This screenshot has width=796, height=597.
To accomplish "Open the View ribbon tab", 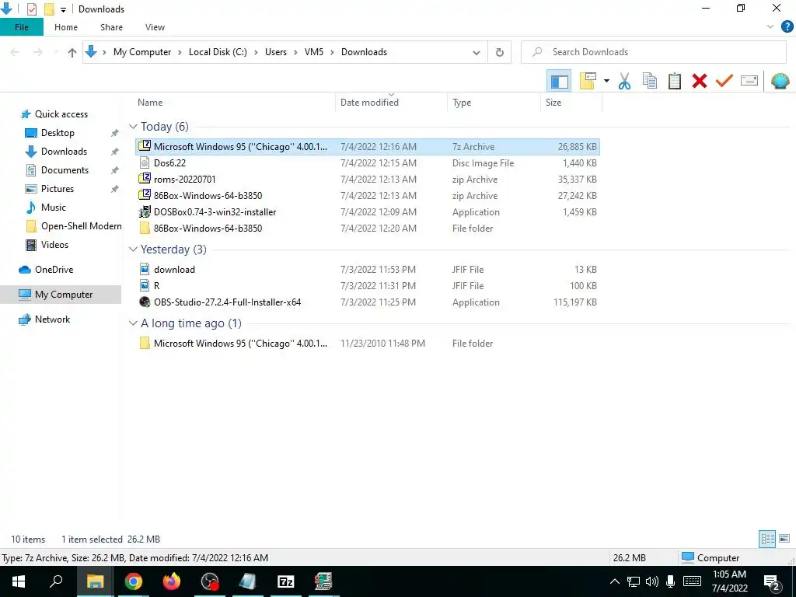I will click(x=155, y=27).
